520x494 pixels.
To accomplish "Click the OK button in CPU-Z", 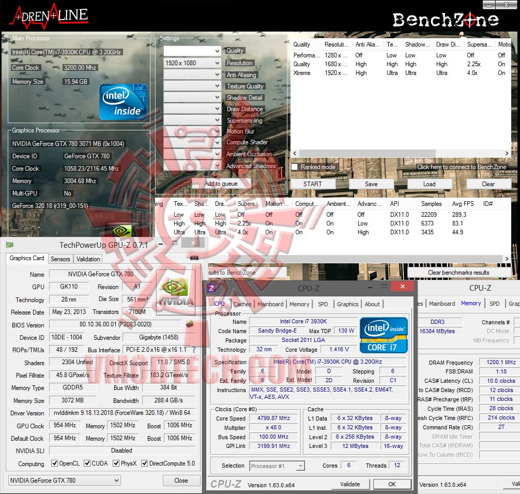I will (x=392, y=484).
